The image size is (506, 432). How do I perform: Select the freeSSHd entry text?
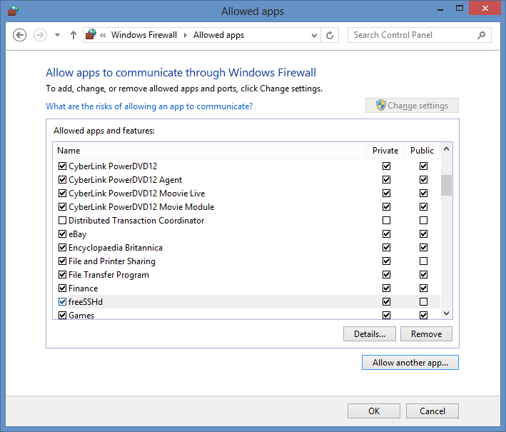coord(86,302)
